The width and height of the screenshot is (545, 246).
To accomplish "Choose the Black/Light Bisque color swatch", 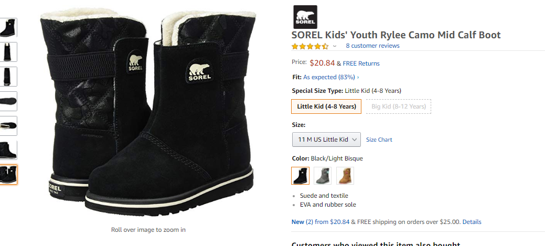I will [x=301, y=176].
